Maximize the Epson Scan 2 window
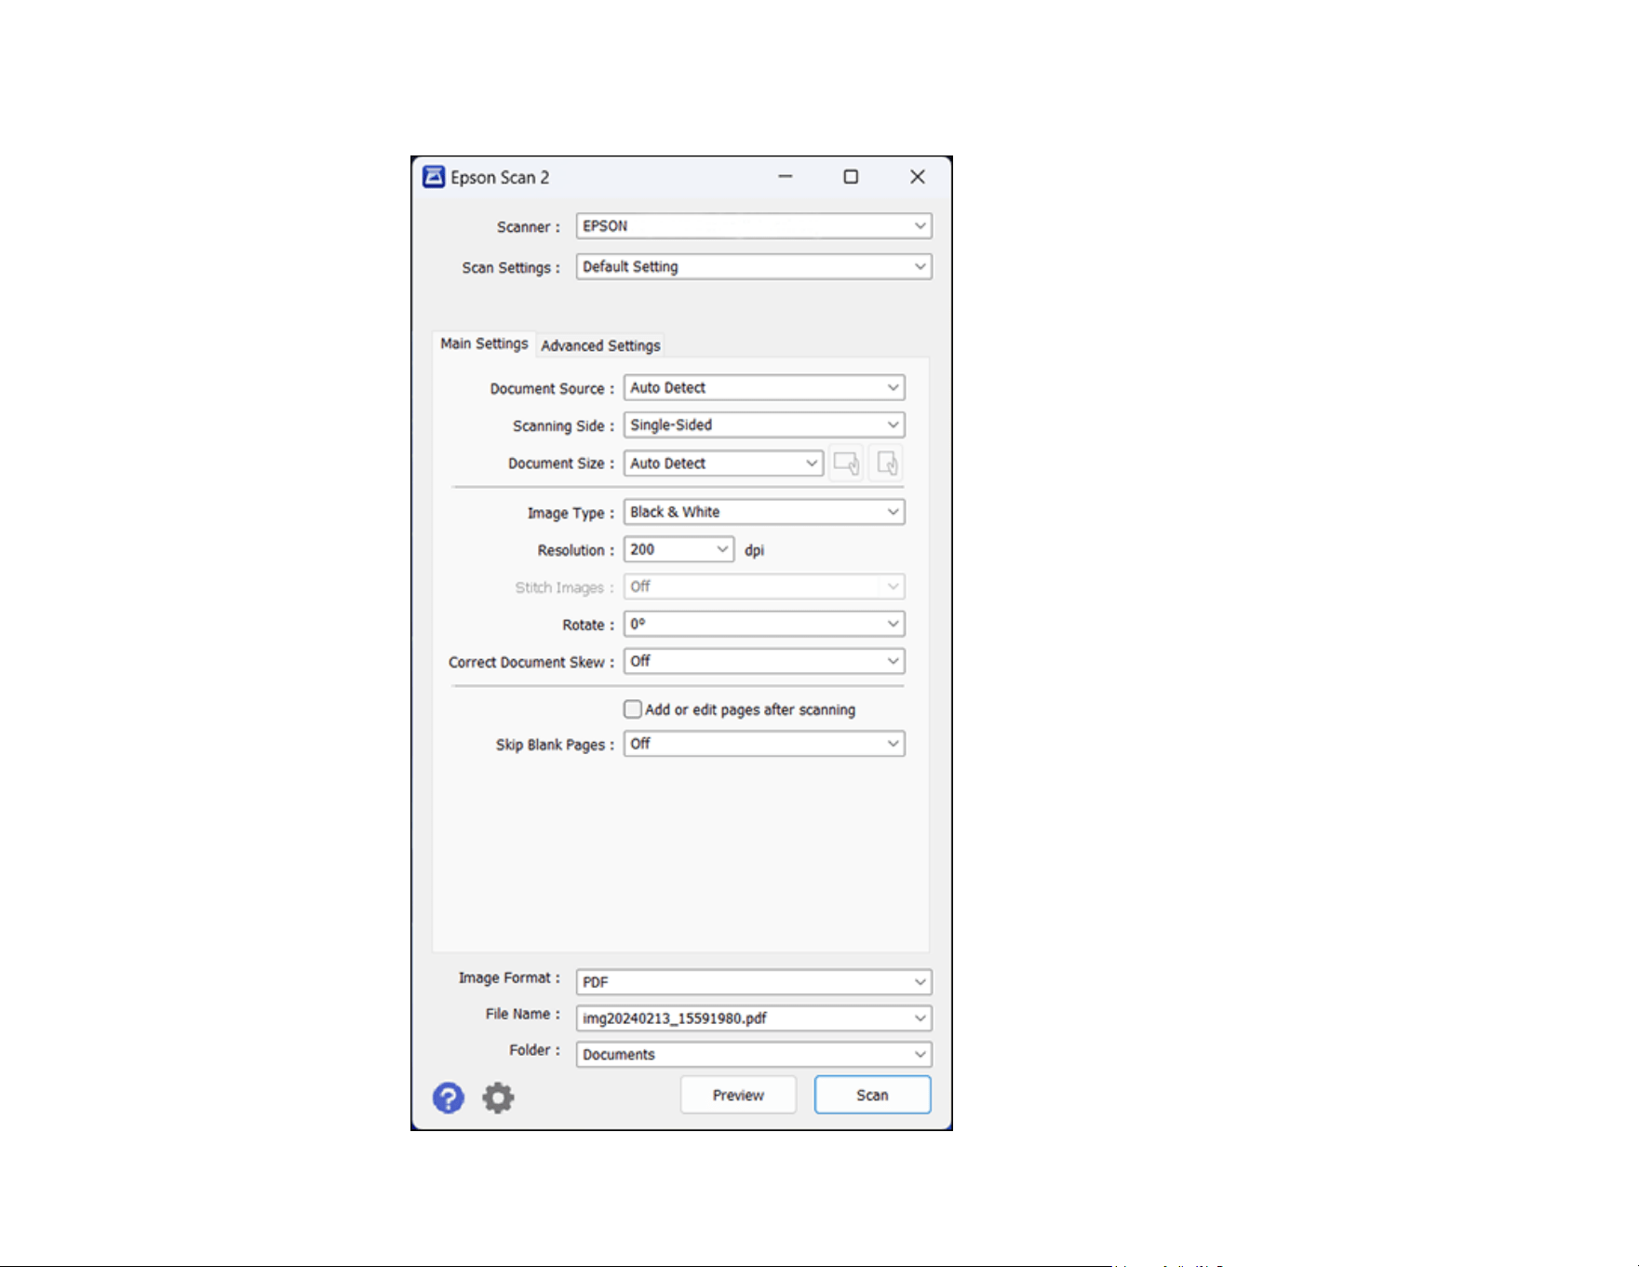This screenshot has height=1267, width=1639. pos(851,177)
